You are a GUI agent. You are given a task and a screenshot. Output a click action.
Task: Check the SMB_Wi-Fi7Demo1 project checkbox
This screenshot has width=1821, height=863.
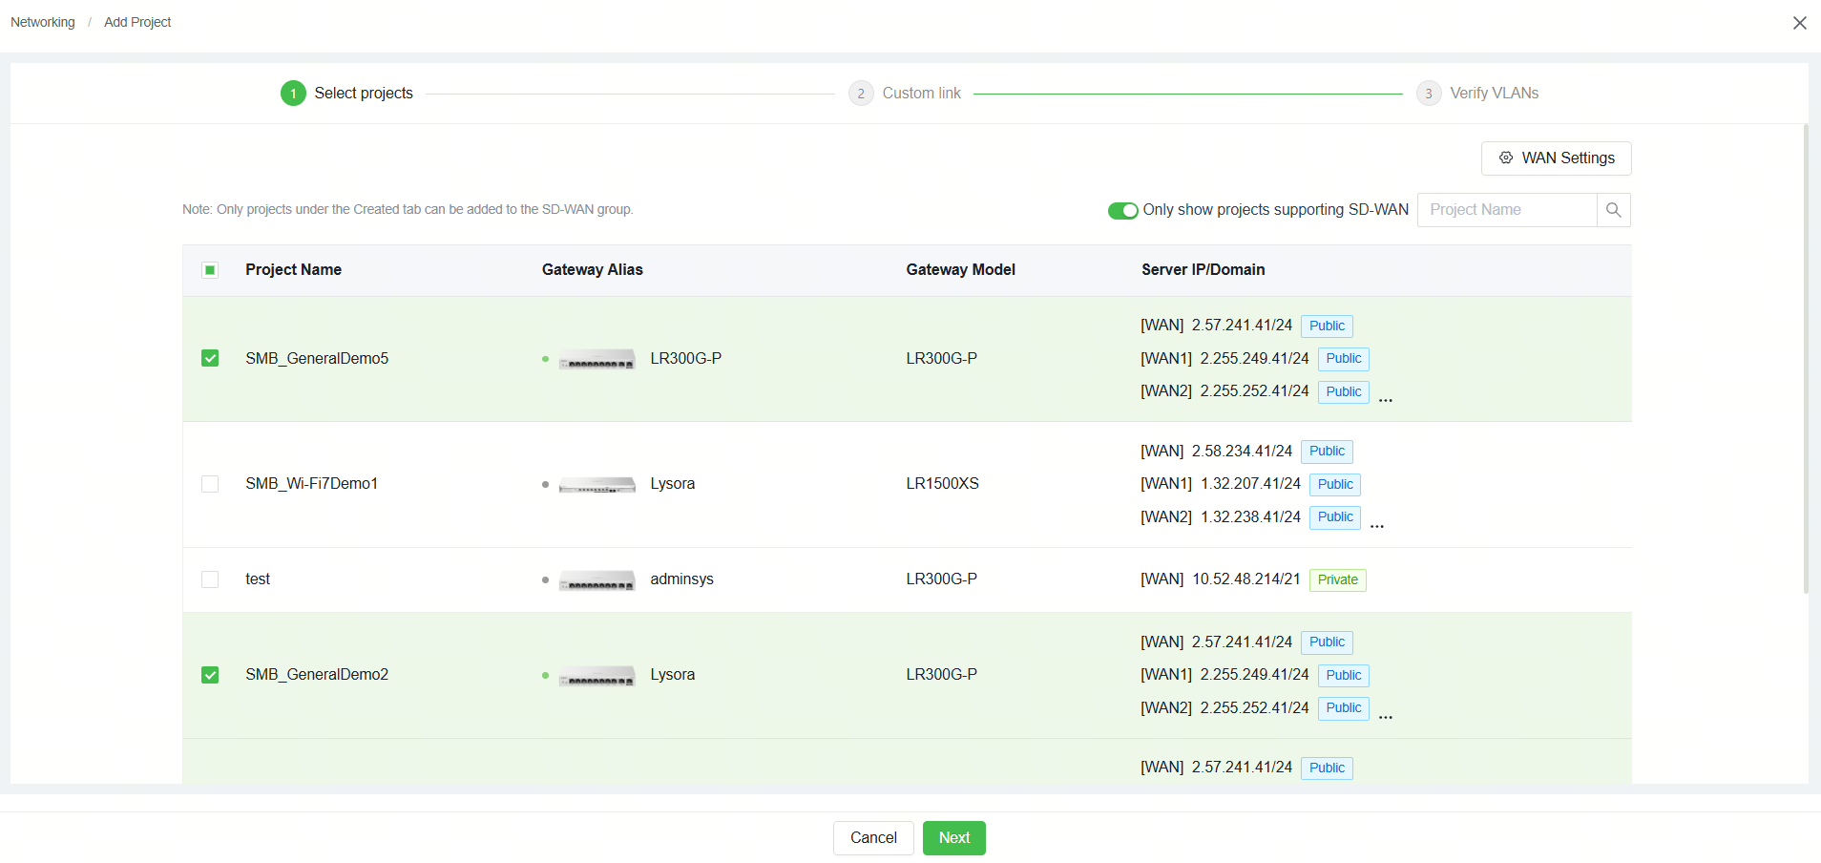[x=210, y=484]
